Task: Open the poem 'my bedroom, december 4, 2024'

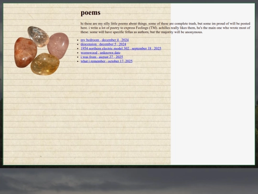Action: tap(105, 40)
